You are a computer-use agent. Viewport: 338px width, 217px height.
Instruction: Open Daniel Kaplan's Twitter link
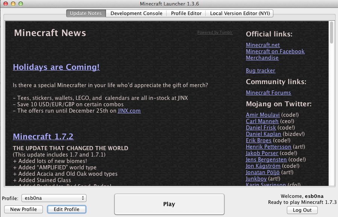pos(264,134)
